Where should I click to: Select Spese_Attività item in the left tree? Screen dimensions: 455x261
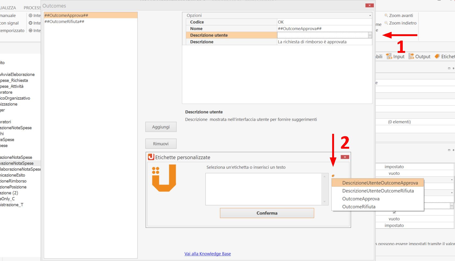point(12,86)
